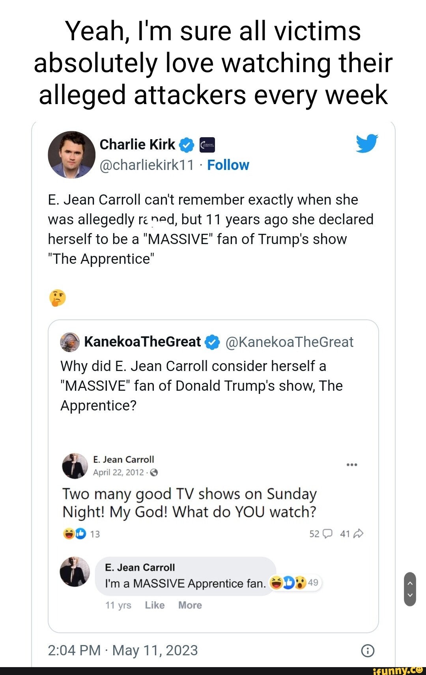The image size is (426, 675).
Task: Click the Twitter bird logo
Action: (366, 144)
